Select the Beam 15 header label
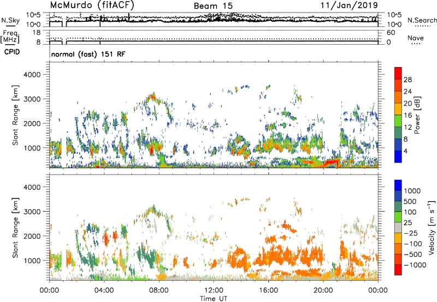Screen dimensions: 437x302 coord(213,6)
